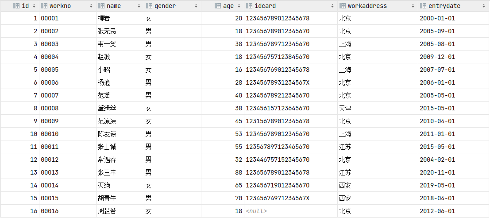Click the age cell 88
Screen dimensions: 490x218
pos(239,172)
